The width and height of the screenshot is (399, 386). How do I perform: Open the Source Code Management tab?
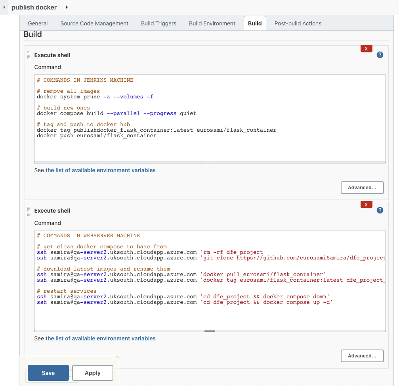(94, 23)
